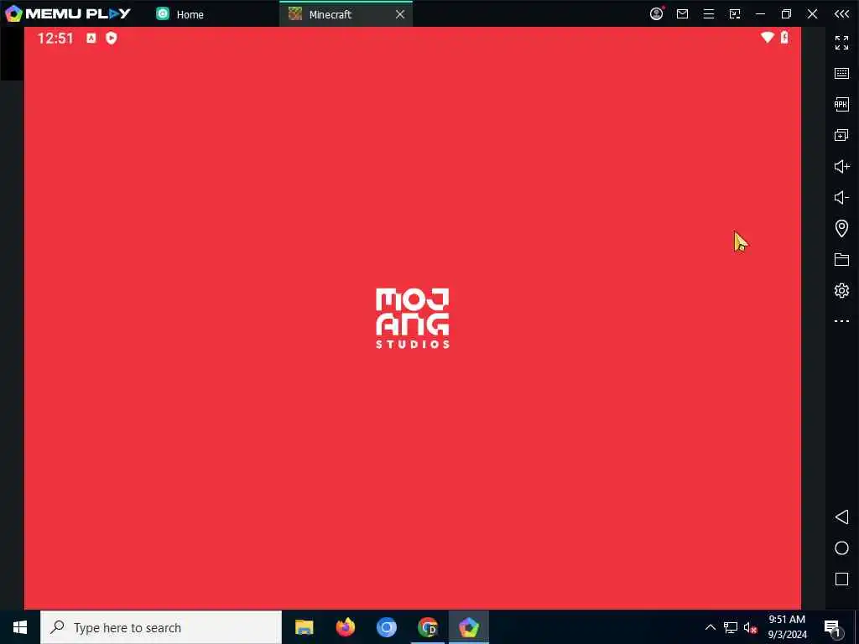This screenshot has height=644, width=859.
Task: Click the Mojang Studios logo
Action: (x=413, y=318)
